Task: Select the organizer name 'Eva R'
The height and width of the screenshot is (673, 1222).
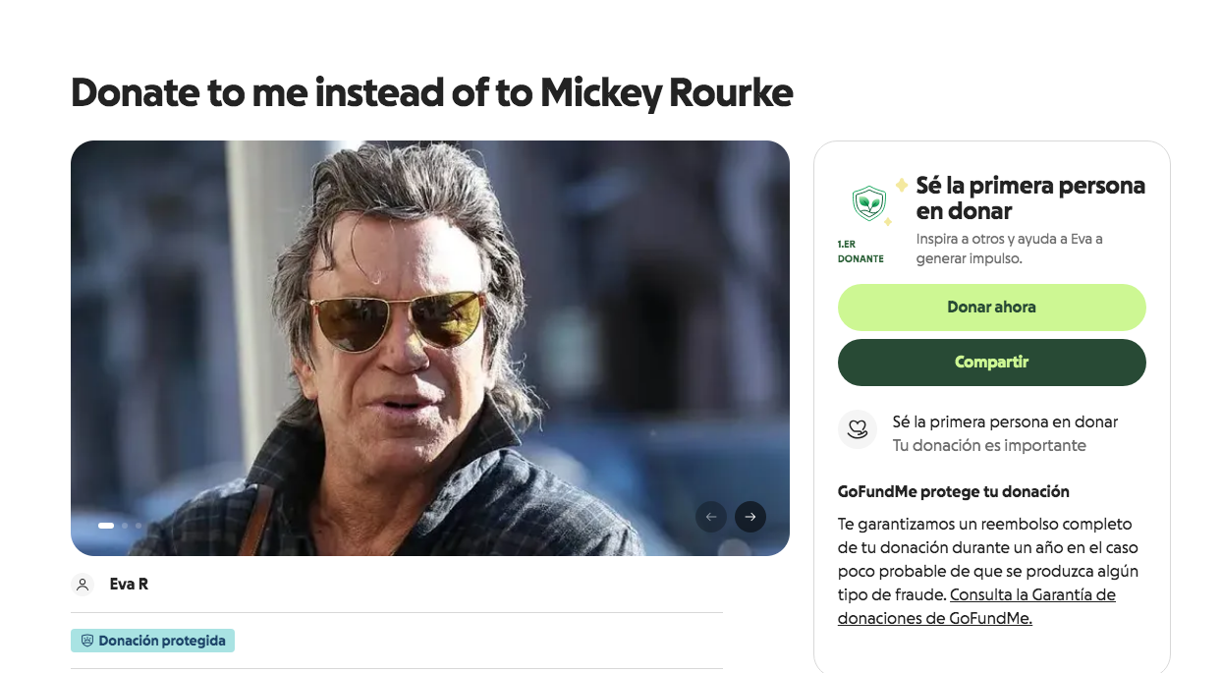Action: point(127,584)
